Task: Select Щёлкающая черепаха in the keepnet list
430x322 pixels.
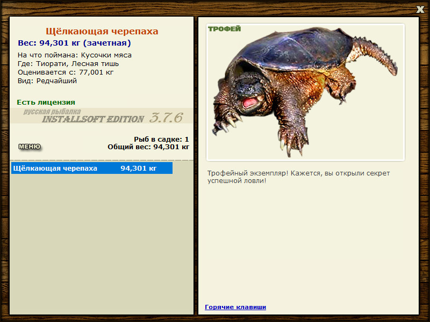Action: pos(92,168)
